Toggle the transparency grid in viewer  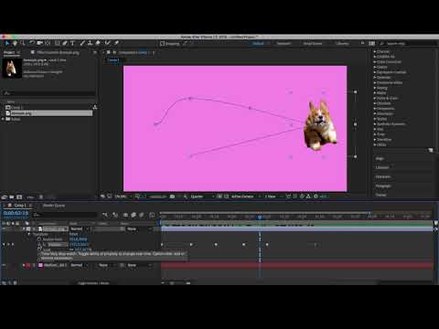click(226, 196)
